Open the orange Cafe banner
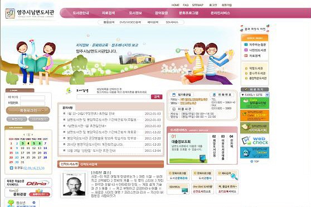The image size is (311, 207). coord(255,115)
